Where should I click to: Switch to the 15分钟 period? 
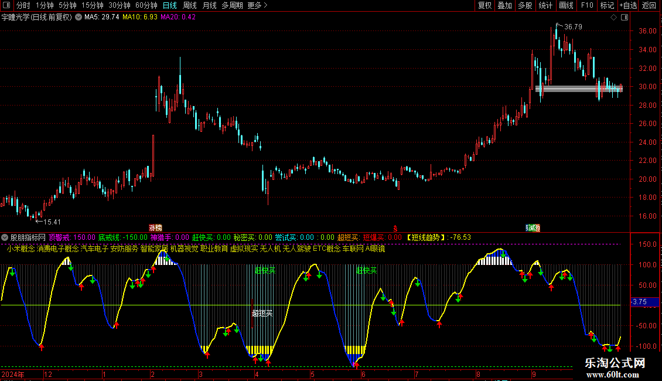(92, 5)
